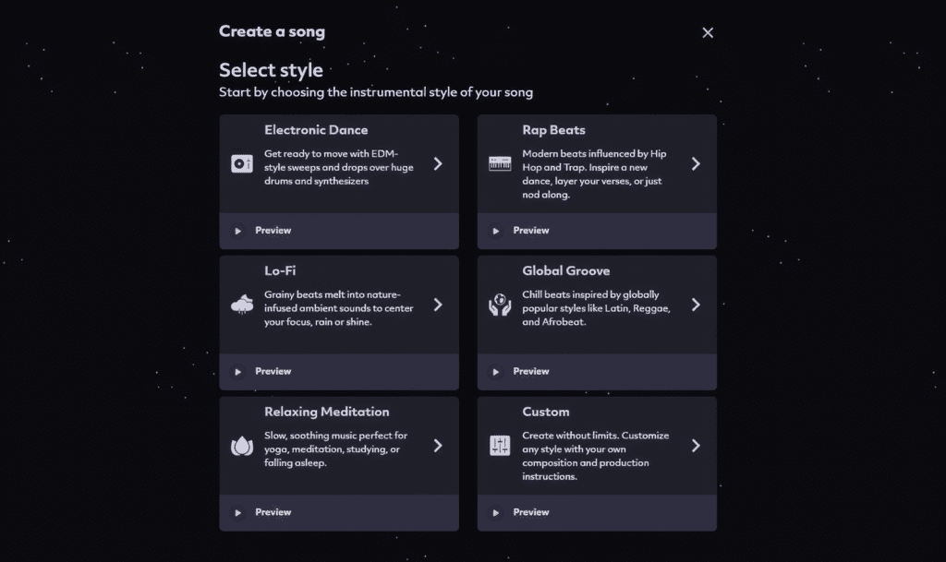Screen dimensions: 946x562
Task: Open Electronic Dance with its chevron arrow
Action: [x=438, y=164]
